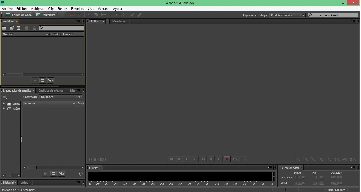
Task: Select the Marquee Selection tool
Action: 118,15
